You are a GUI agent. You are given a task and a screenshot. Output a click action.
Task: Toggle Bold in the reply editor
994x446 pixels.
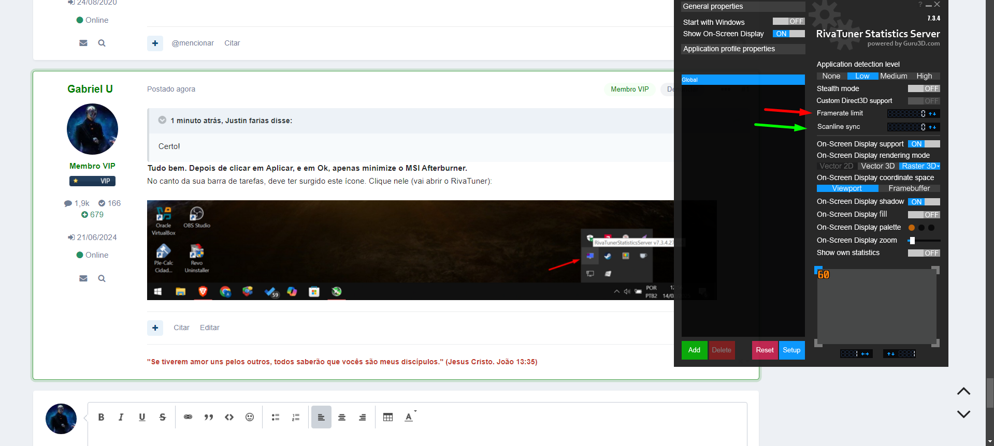coord(101,417)
